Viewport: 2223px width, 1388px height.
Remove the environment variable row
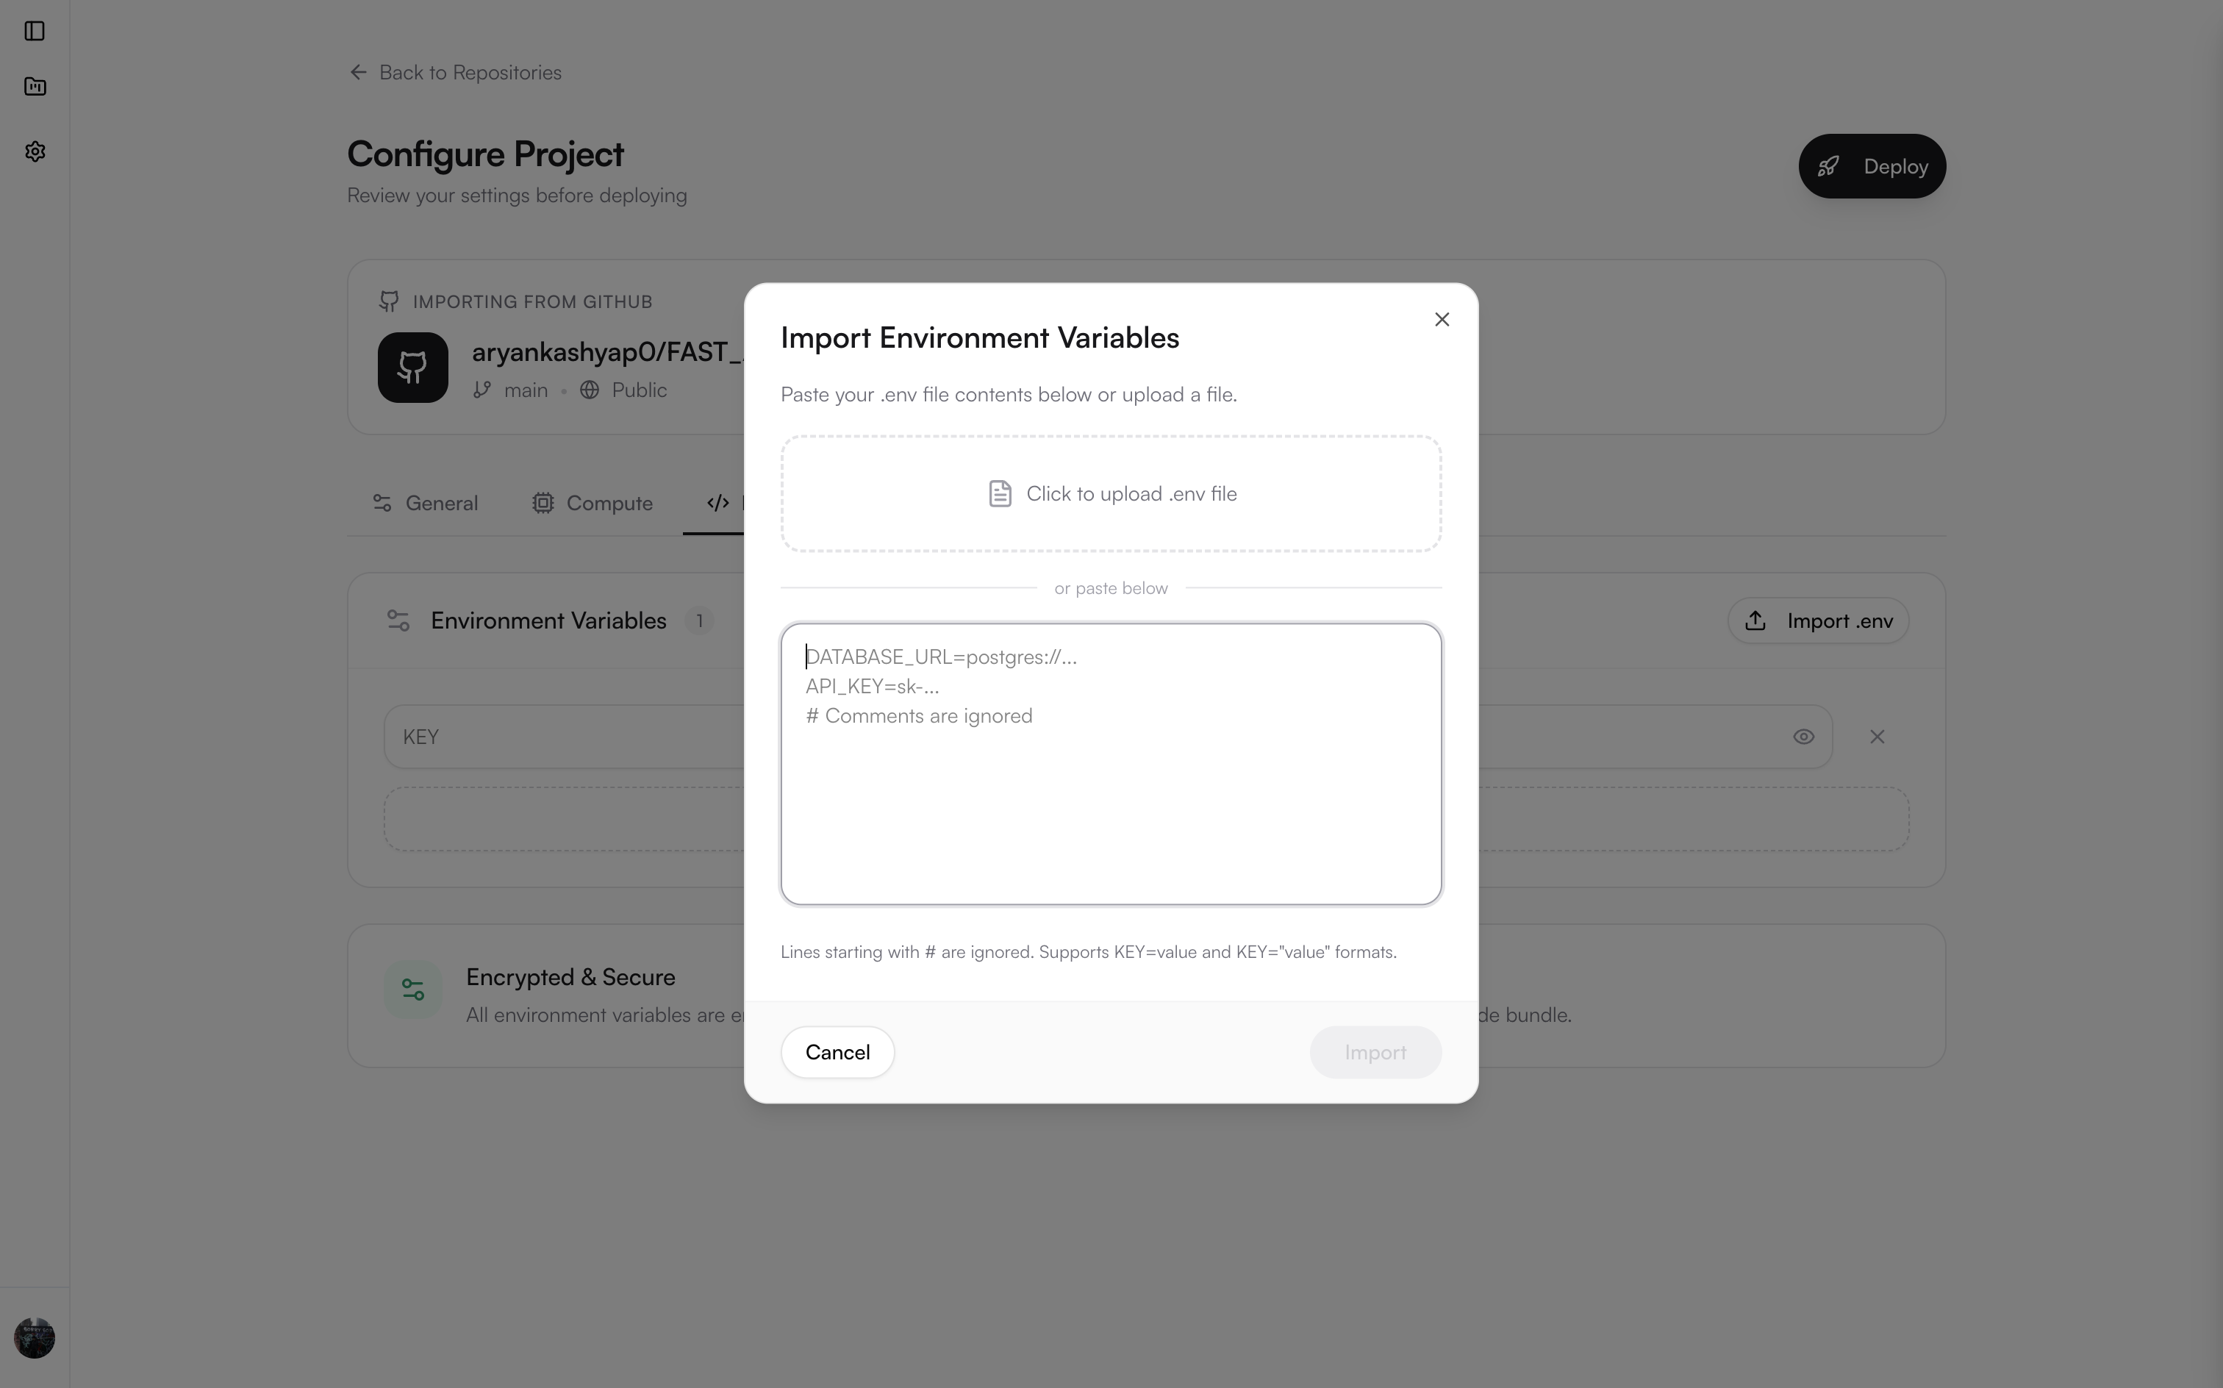point(1876,735)
